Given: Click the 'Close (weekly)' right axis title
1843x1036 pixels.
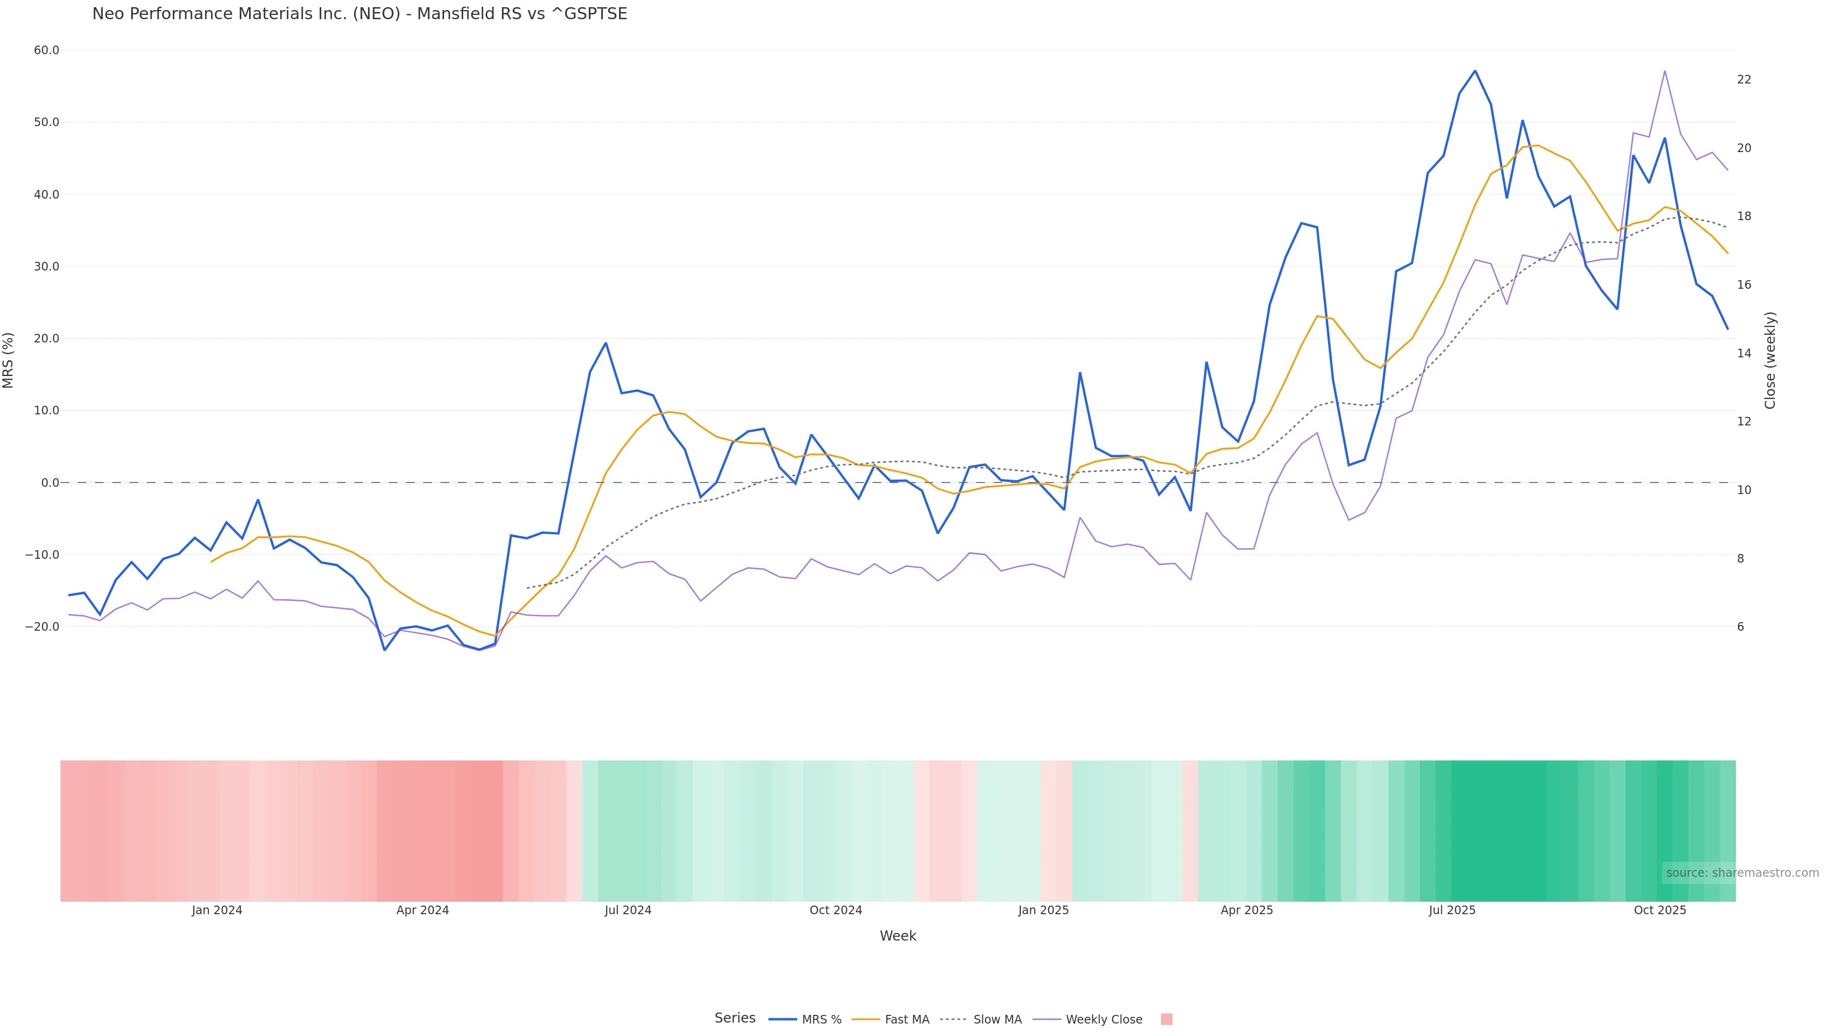Looking at the screenshot, I should pyautogui.click(x=1770, y=360).
